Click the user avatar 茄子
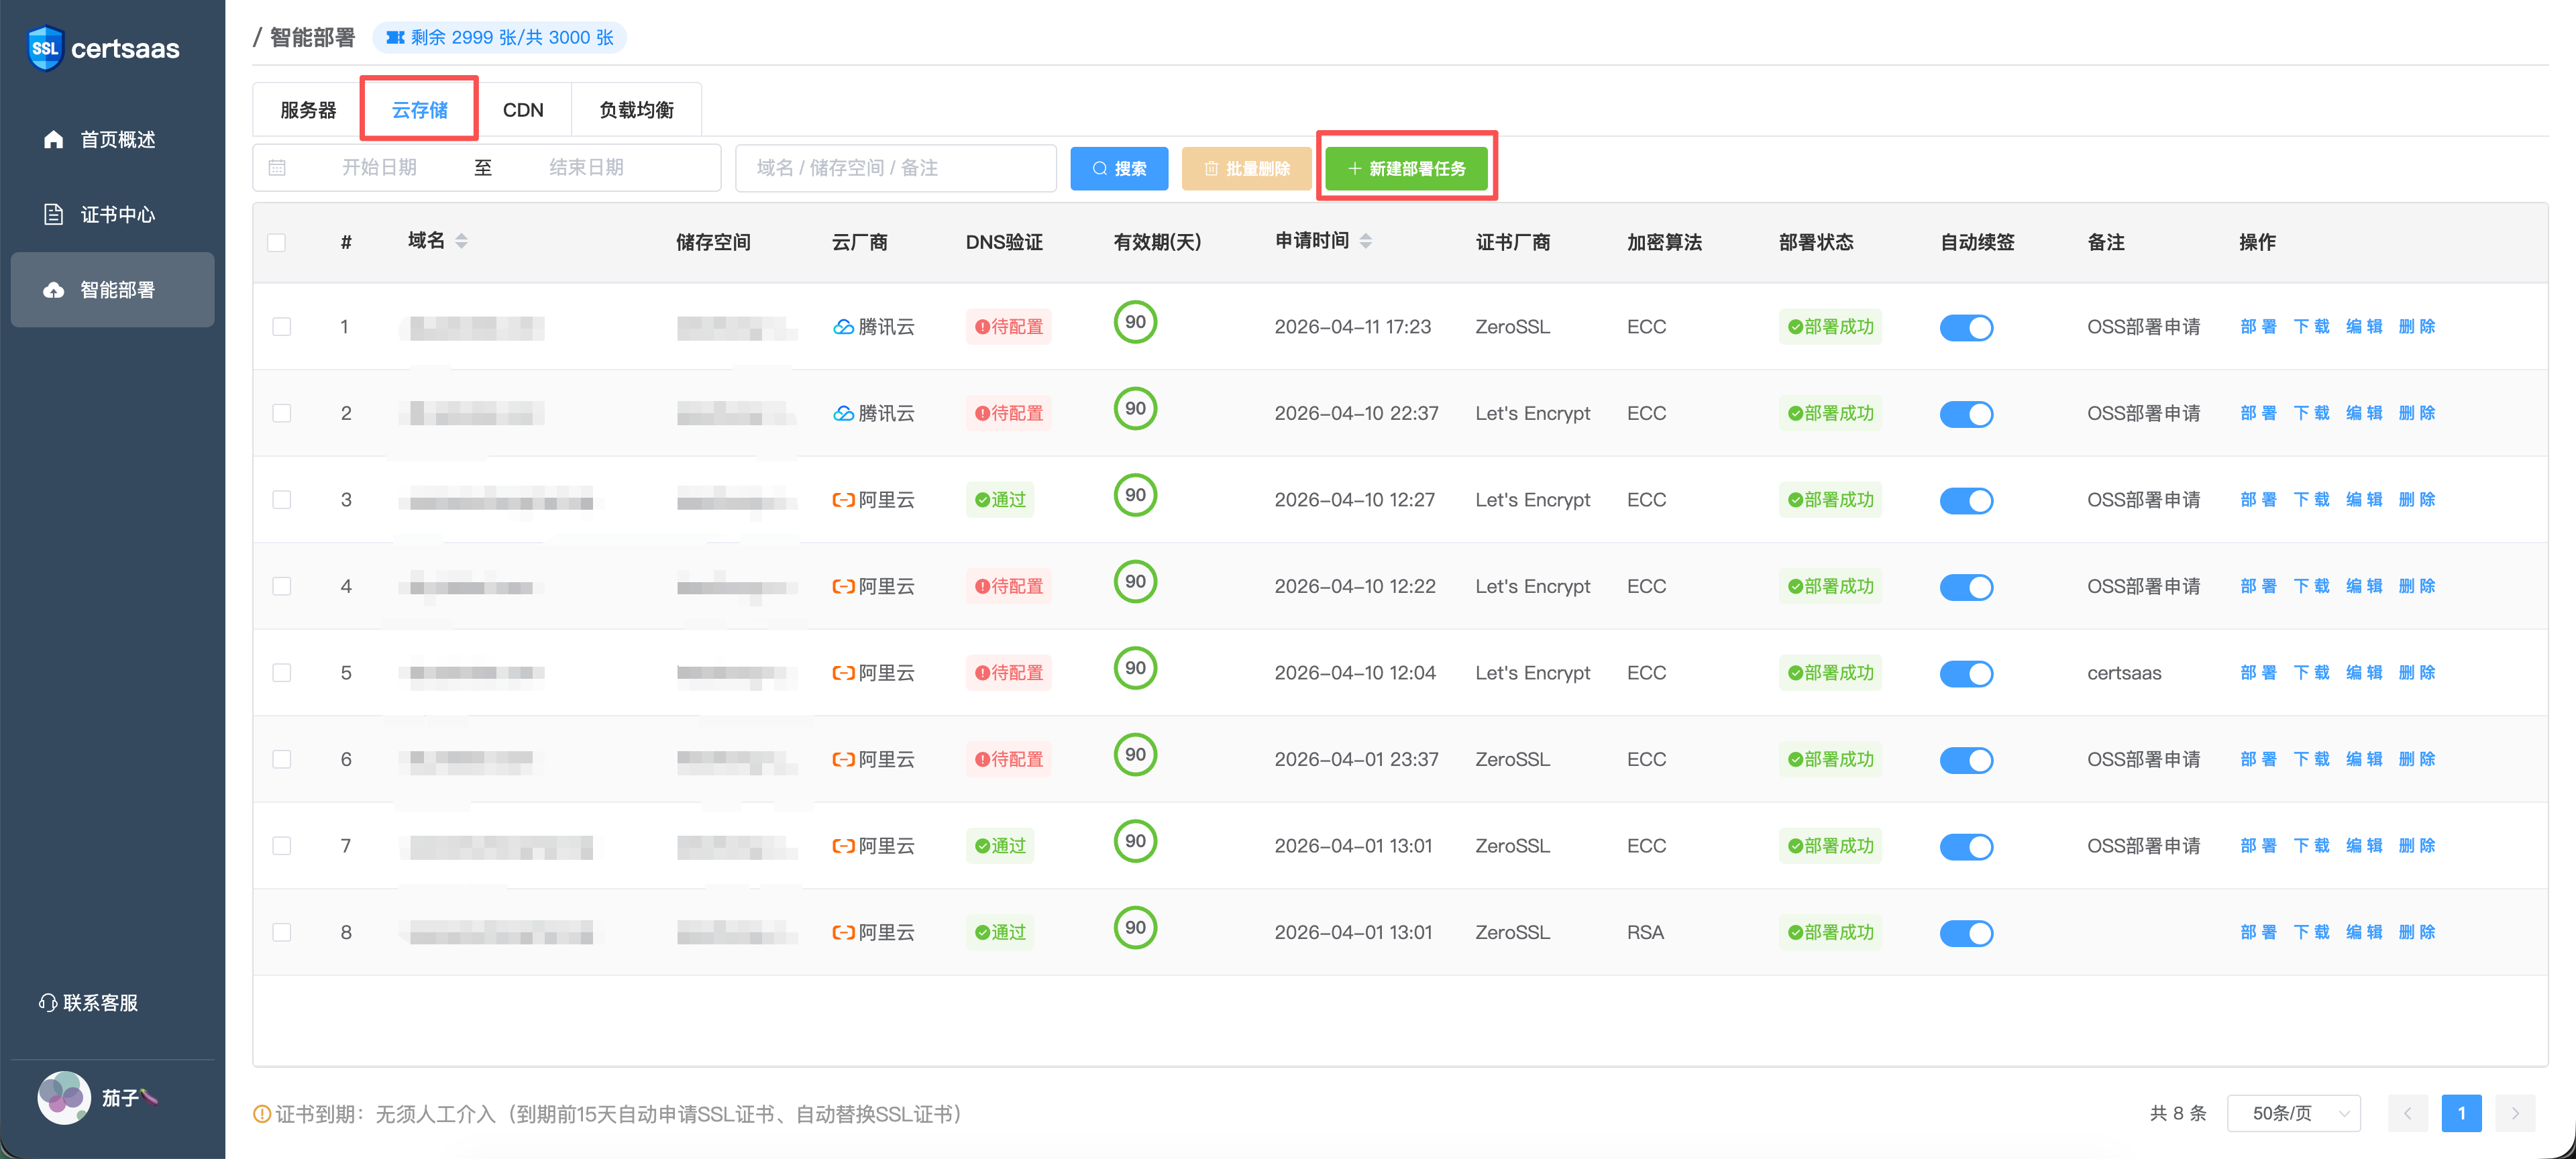Image resolution: width=2576 pixels, height=1159 pixels. click(x=64, y=1097)
